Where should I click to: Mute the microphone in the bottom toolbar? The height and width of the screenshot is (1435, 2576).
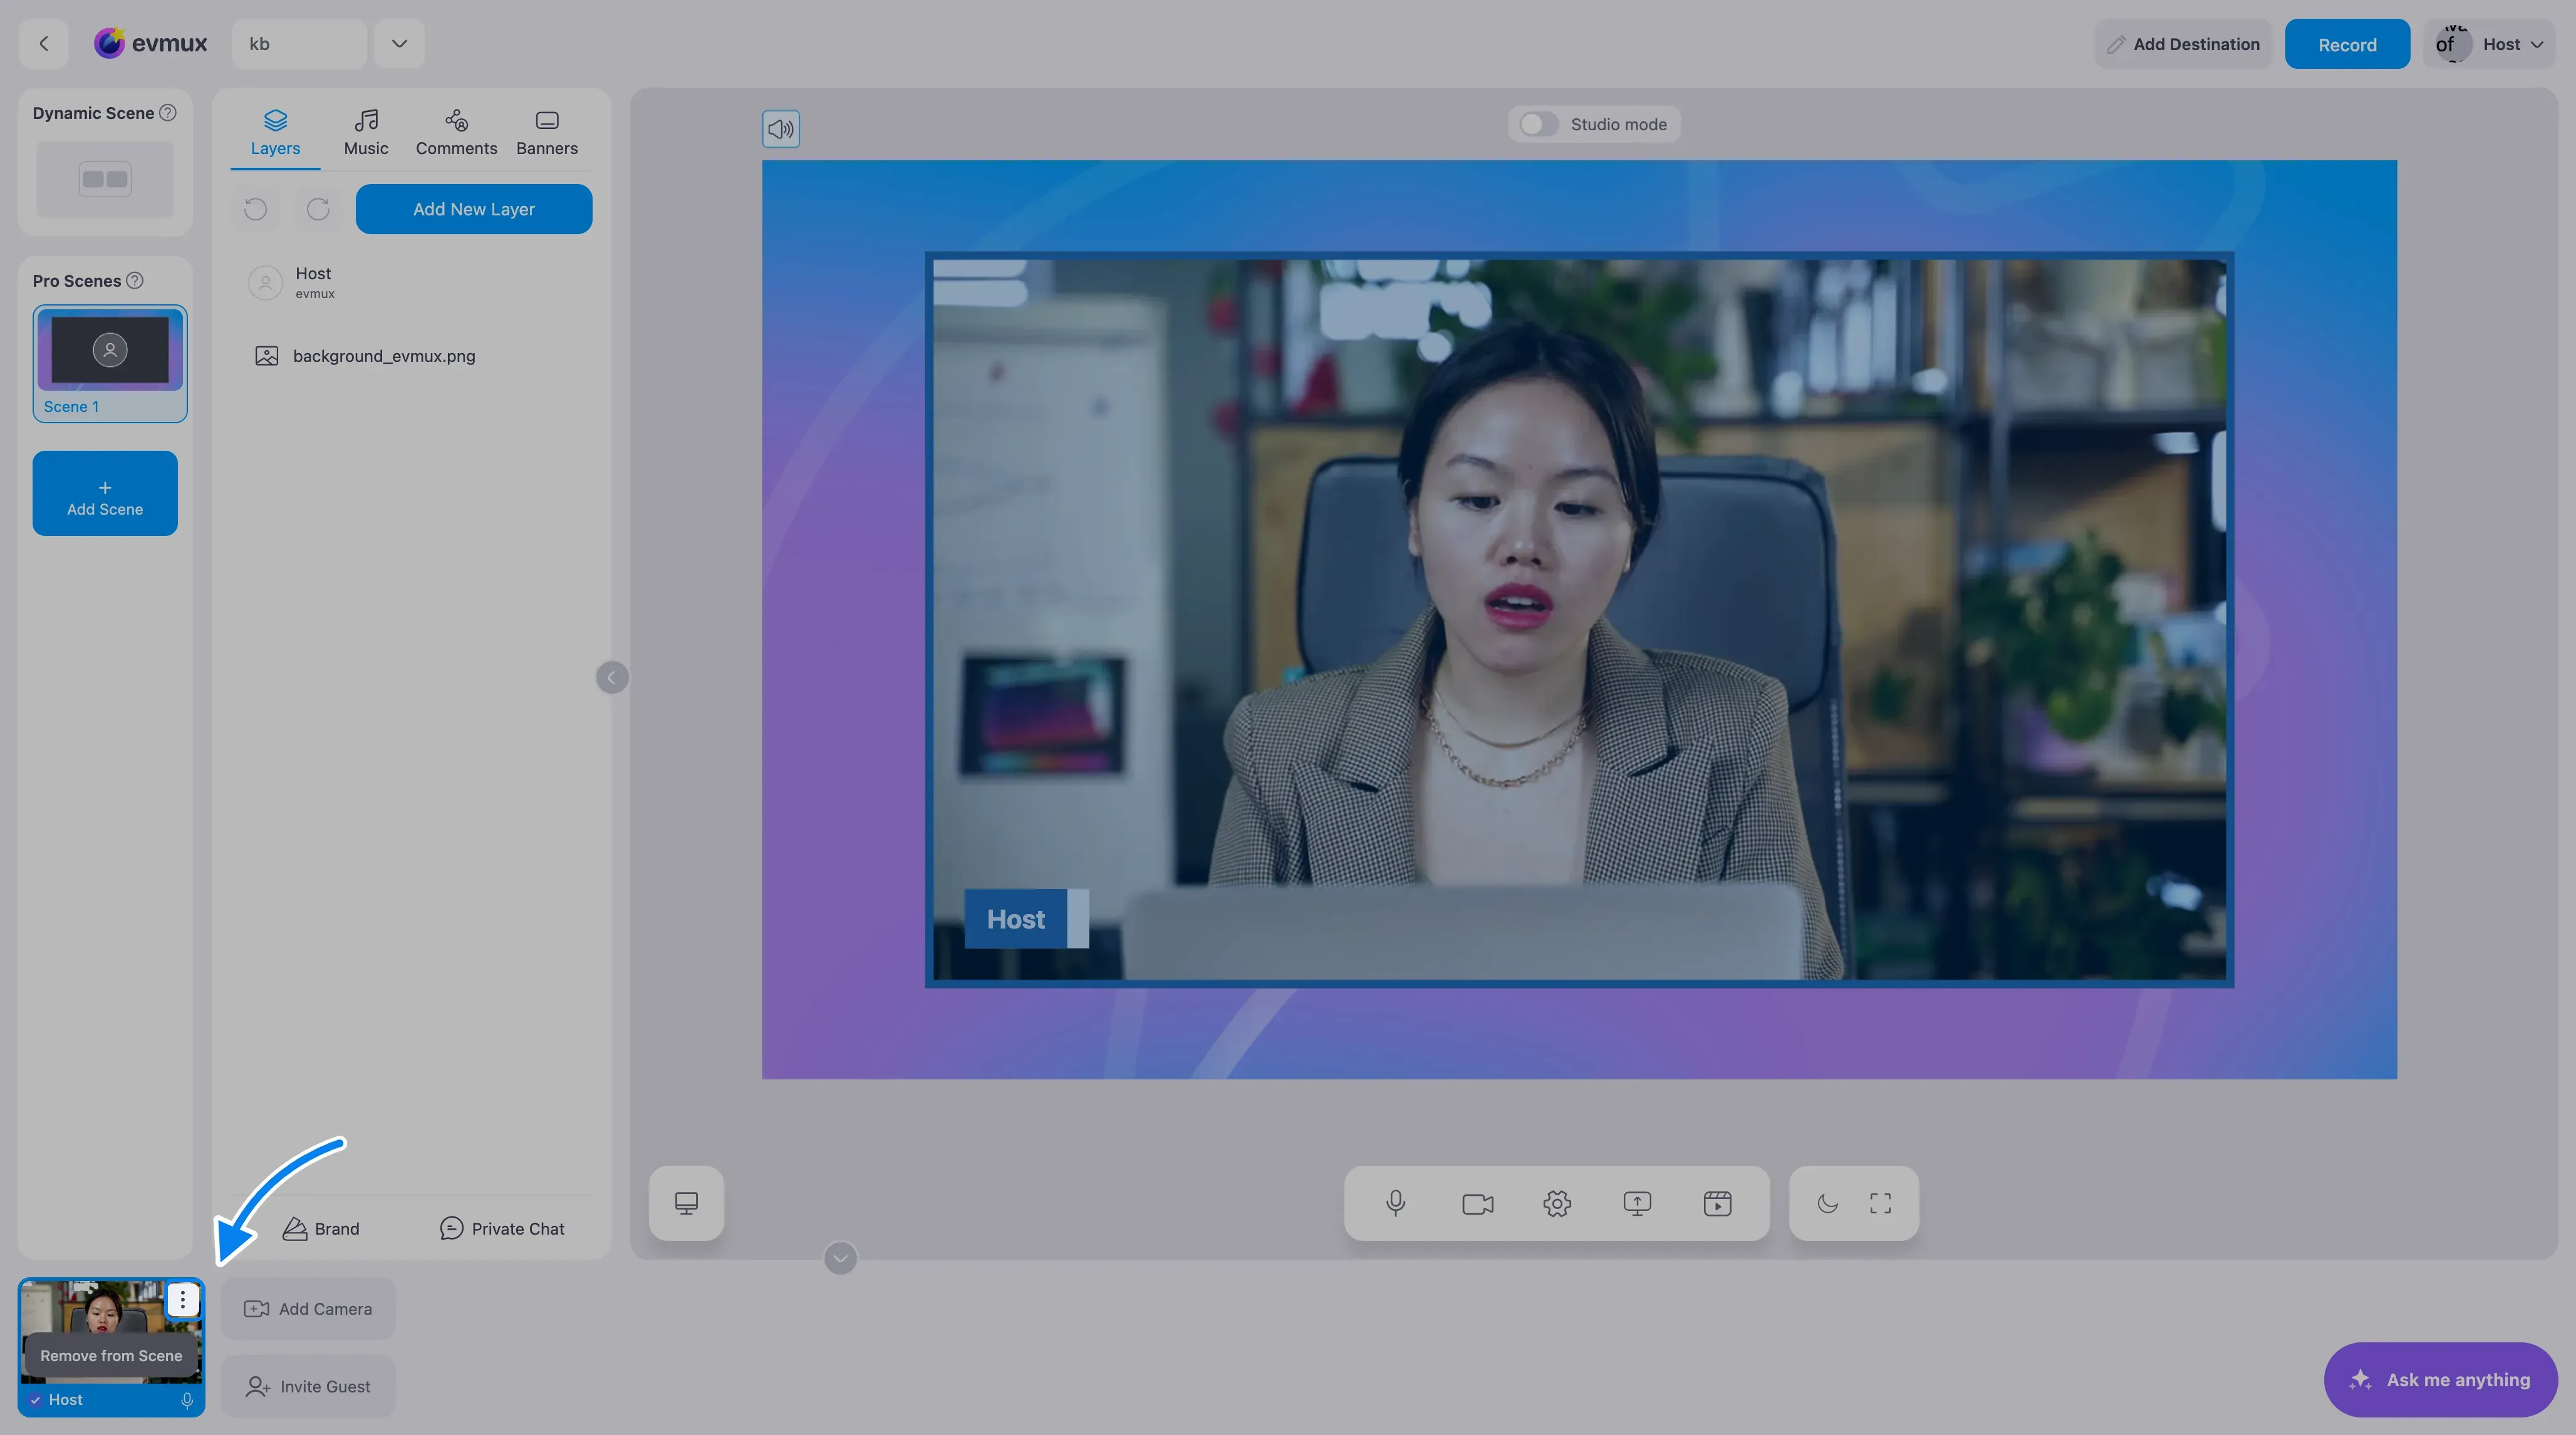(1396, 1203)
